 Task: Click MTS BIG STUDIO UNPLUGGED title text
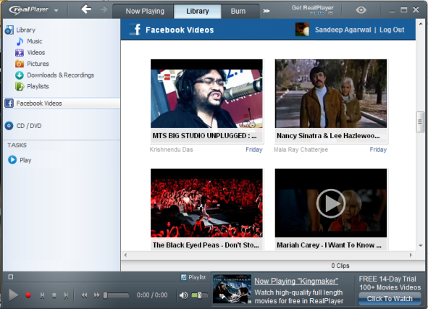[x=204, y=136]
